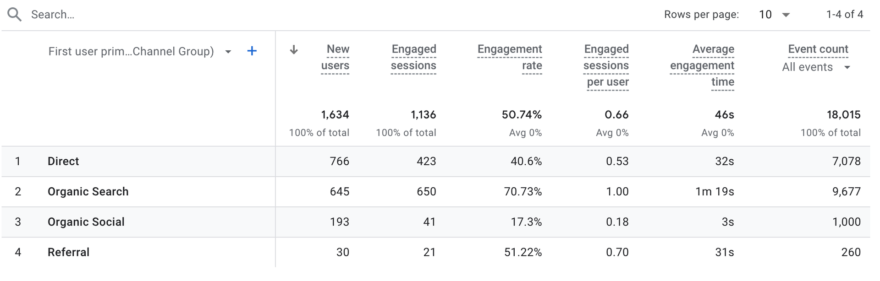This screenshot has width=880, height=281.
Task: Sort by Engagement rate column header
Action: 510,57
